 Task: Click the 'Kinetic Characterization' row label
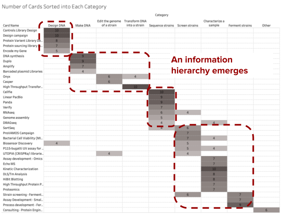coord(21,169)
